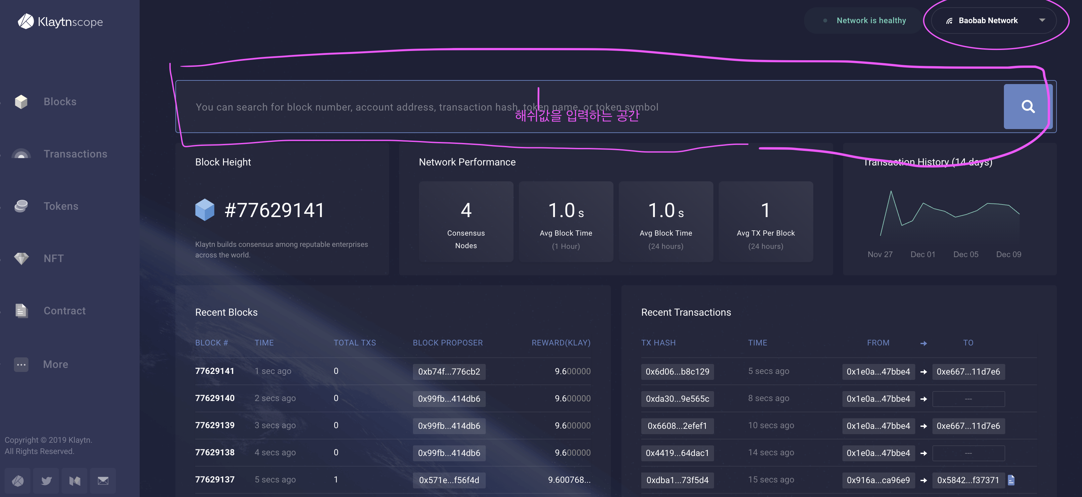Click block proposer 0x571e...f56f4d

(449, 480)
